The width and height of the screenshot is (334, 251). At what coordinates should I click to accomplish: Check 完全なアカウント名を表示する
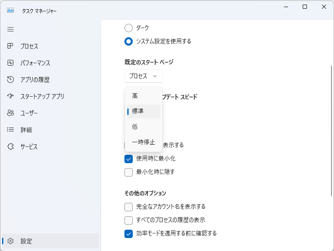click(x=129, y=206)
